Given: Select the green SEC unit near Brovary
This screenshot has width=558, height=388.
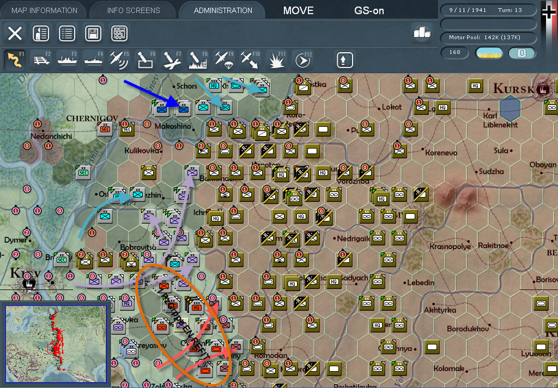Looking at the screenshot, I should [x=62, y=260].
